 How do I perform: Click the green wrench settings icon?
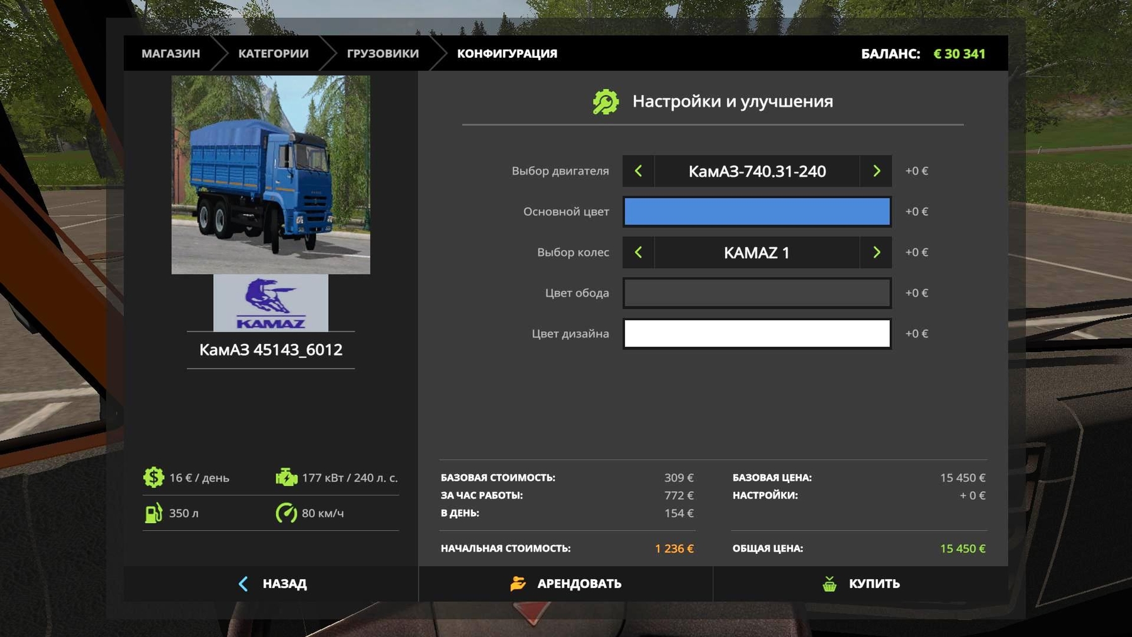606,102
